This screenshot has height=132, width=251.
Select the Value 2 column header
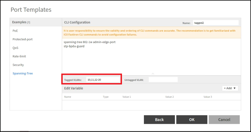[169, 97]
